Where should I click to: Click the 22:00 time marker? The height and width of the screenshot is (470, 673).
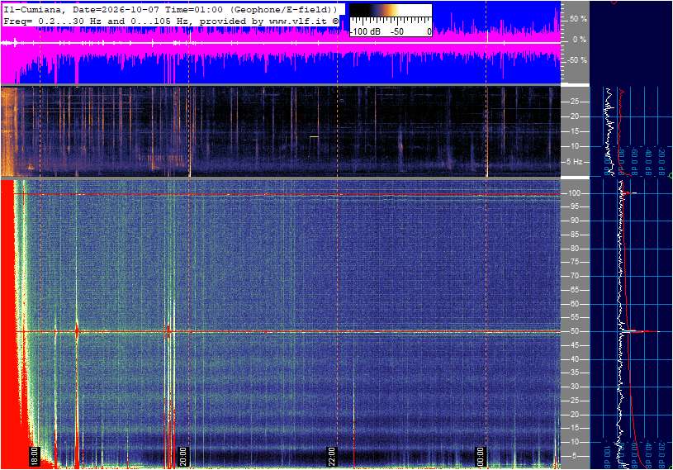click(x=331, y=456)
